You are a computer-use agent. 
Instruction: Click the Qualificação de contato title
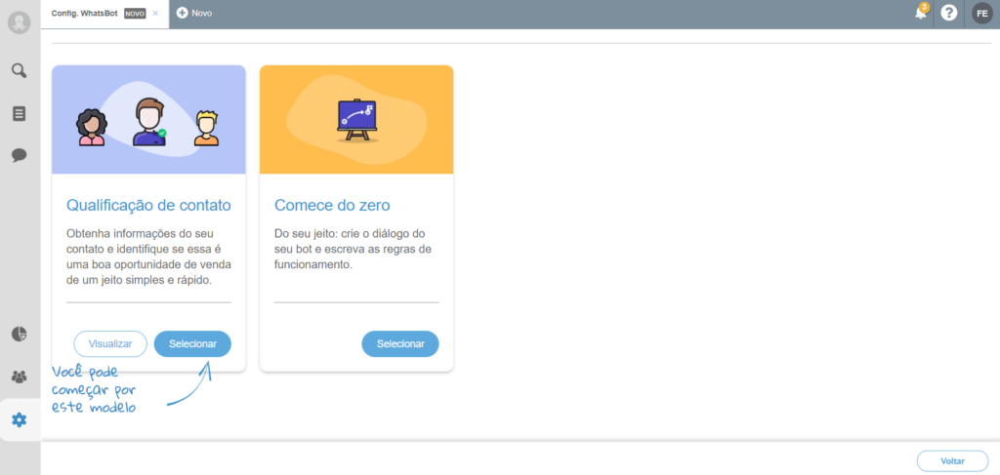(148, 206)
